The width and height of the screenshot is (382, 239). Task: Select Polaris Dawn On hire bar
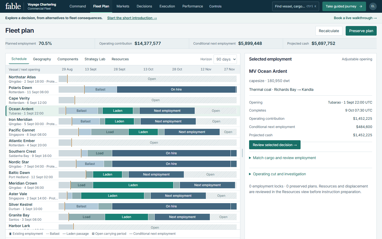point(176,89)
